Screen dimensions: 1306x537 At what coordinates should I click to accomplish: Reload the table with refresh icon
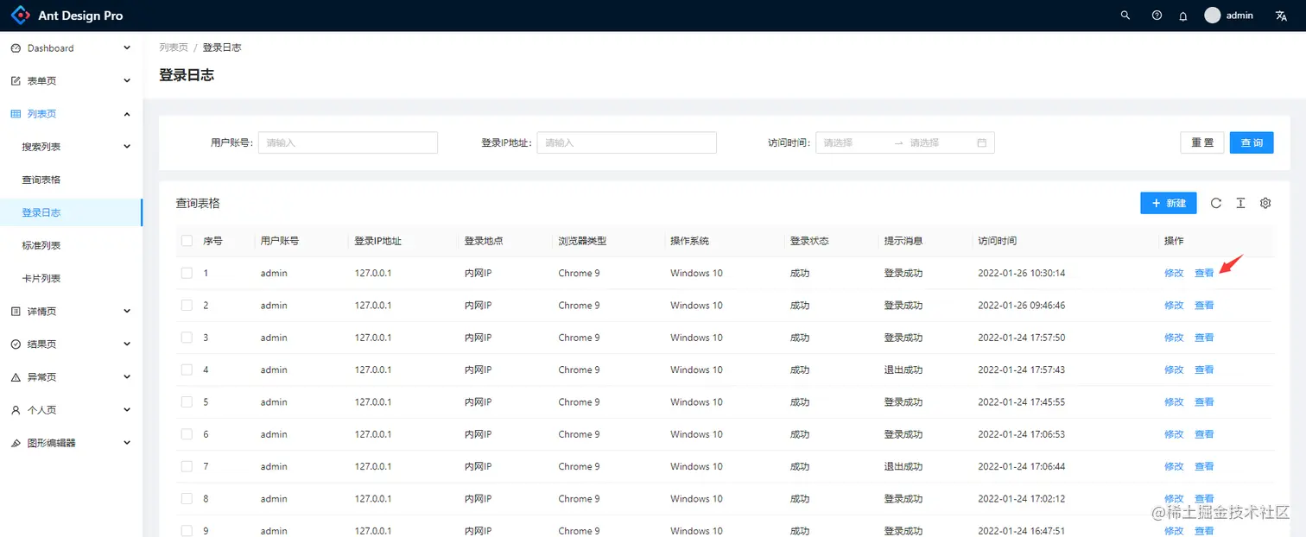tap(1216, 203)
